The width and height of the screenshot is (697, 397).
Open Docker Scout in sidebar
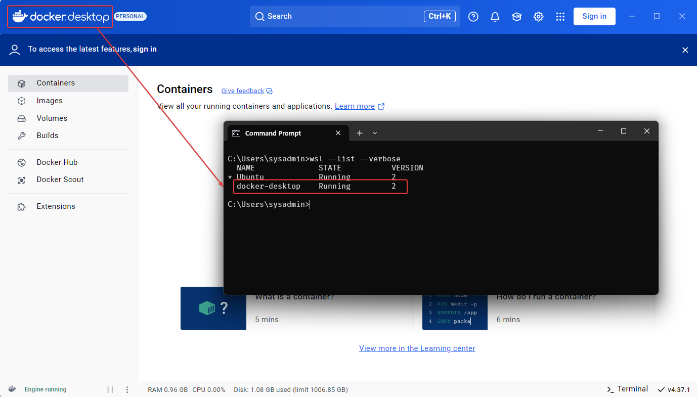click(x=68, y=180)
